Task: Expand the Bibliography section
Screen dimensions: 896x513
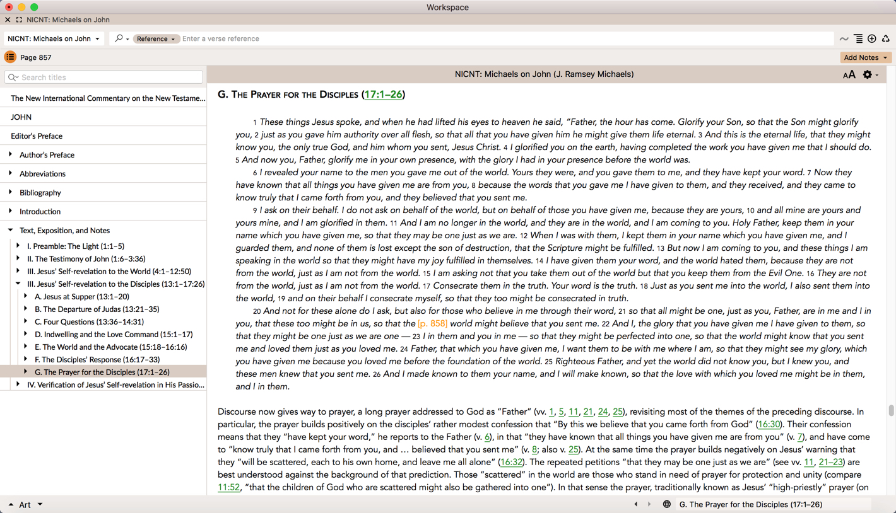Action: (10, 192)
